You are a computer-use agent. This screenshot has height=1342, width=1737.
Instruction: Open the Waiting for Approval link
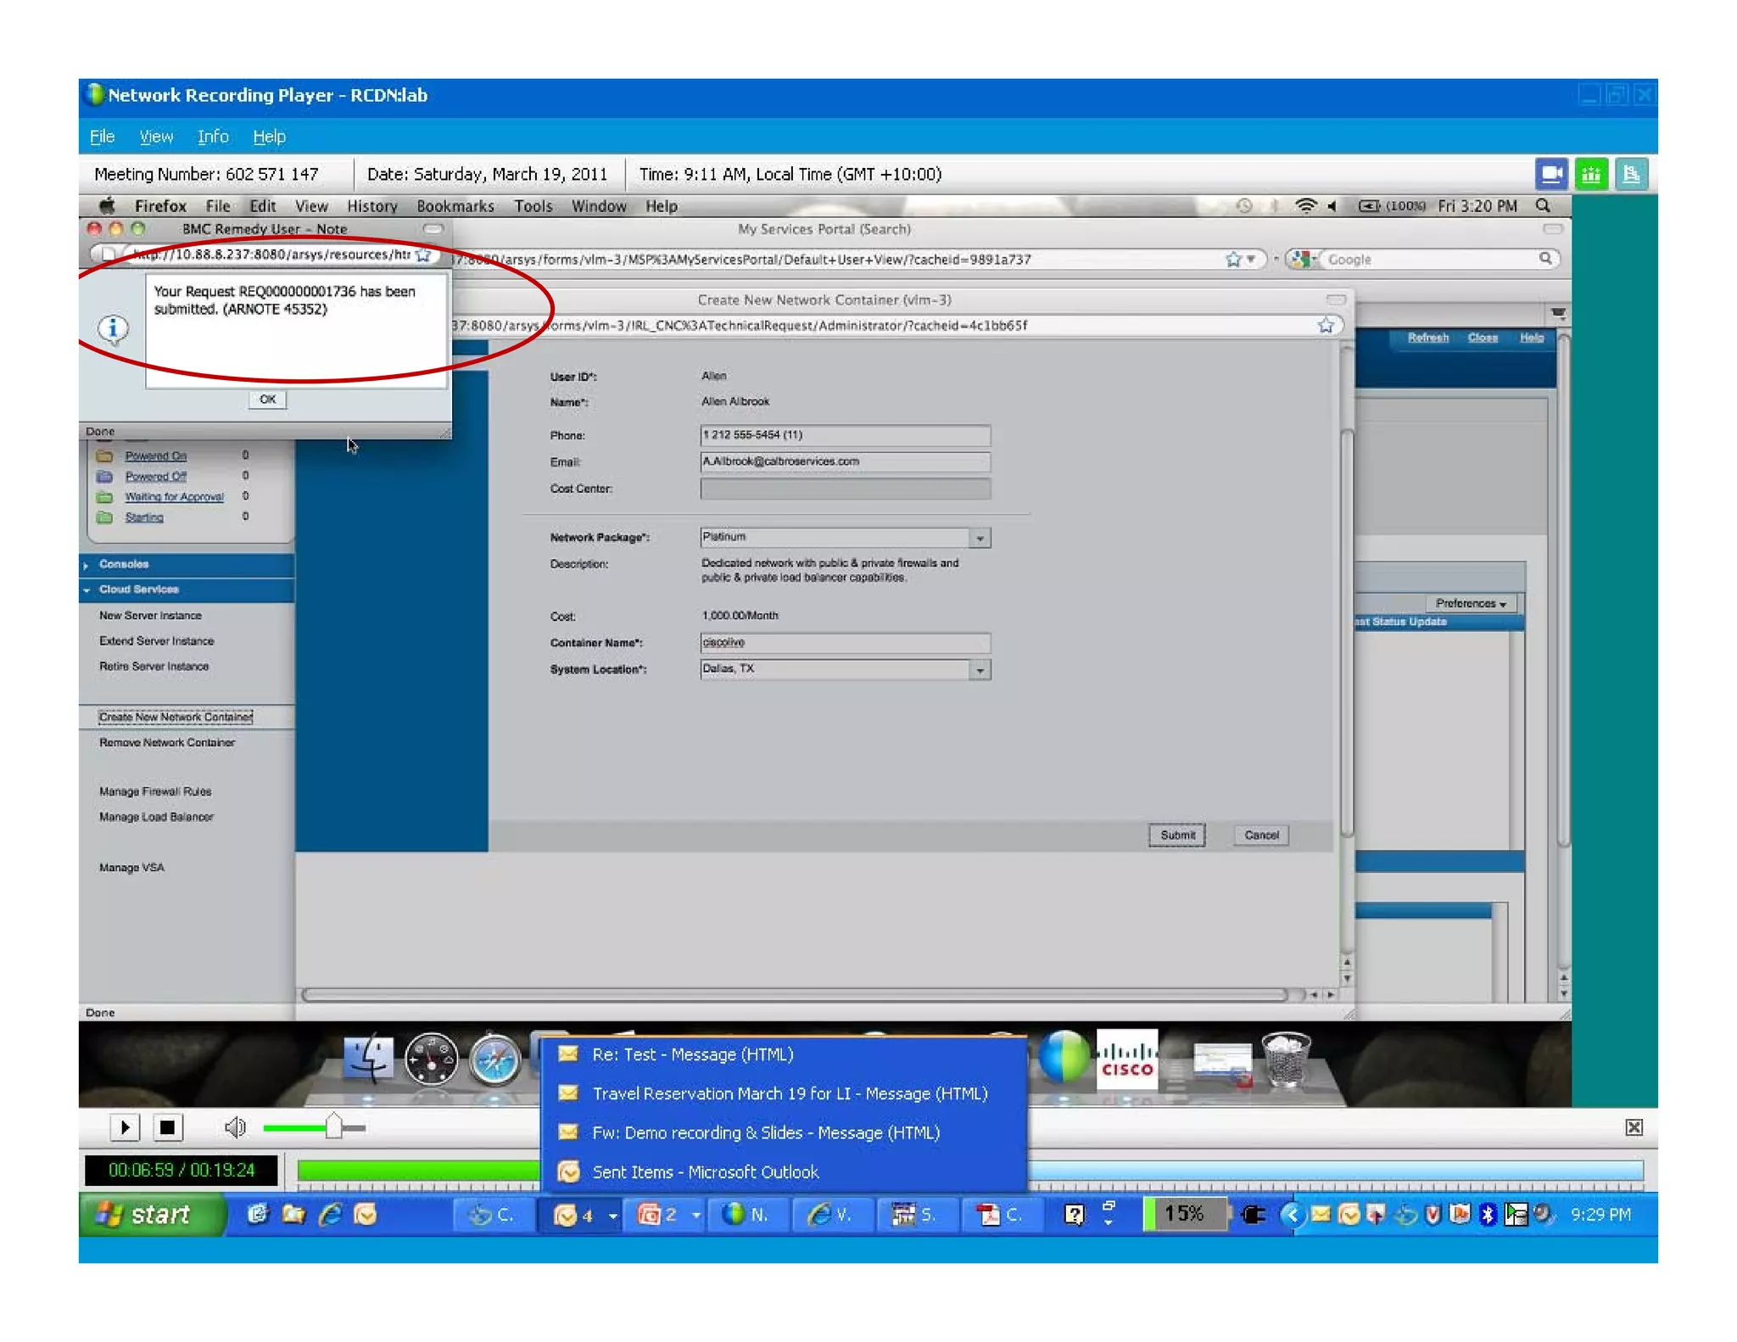[174, 497]
